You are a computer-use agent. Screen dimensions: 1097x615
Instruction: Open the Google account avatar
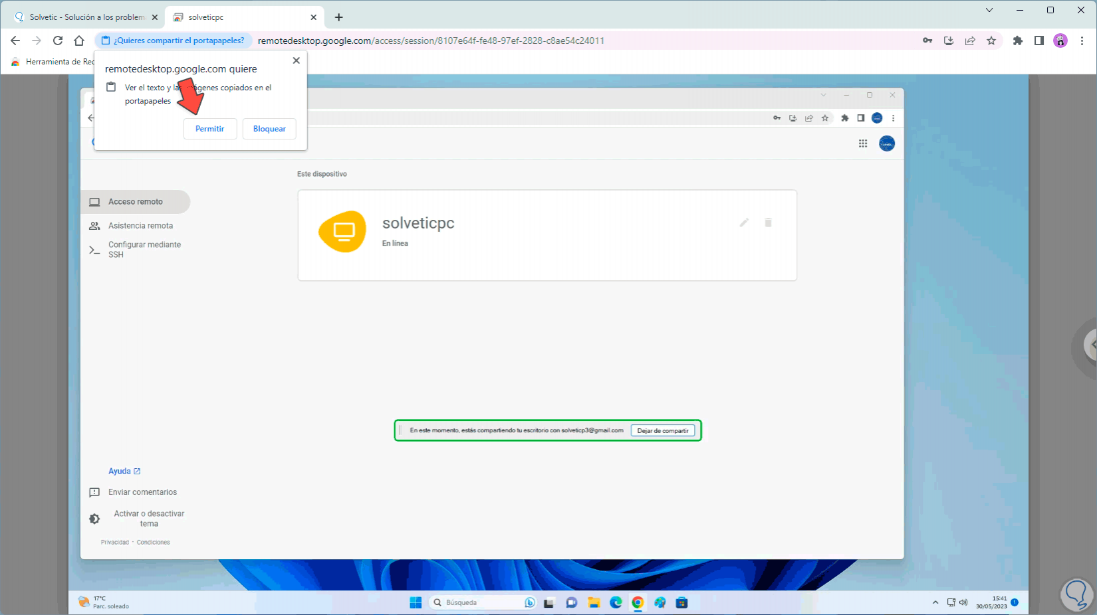click(x=887, y=143)
